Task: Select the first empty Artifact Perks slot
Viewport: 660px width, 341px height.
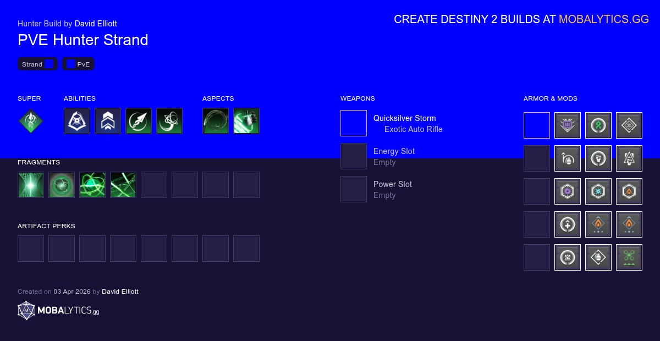Action: tap(31, 249)
